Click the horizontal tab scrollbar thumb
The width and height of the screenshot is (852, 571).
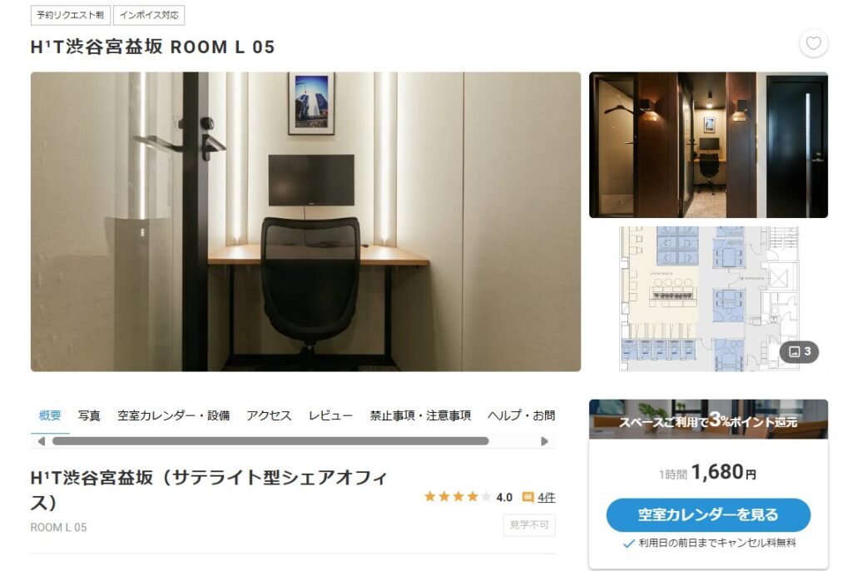pos(270,441)
